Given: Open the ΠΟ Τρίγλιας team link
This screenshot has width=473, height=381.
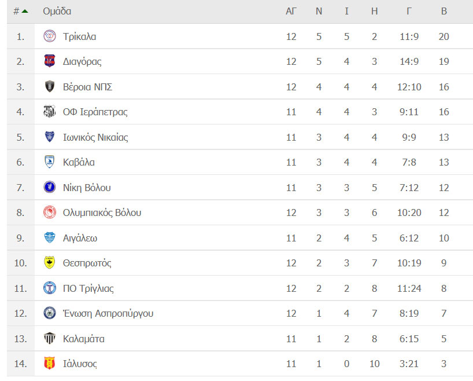Looking at the screenshot, I should pos(88,288).
